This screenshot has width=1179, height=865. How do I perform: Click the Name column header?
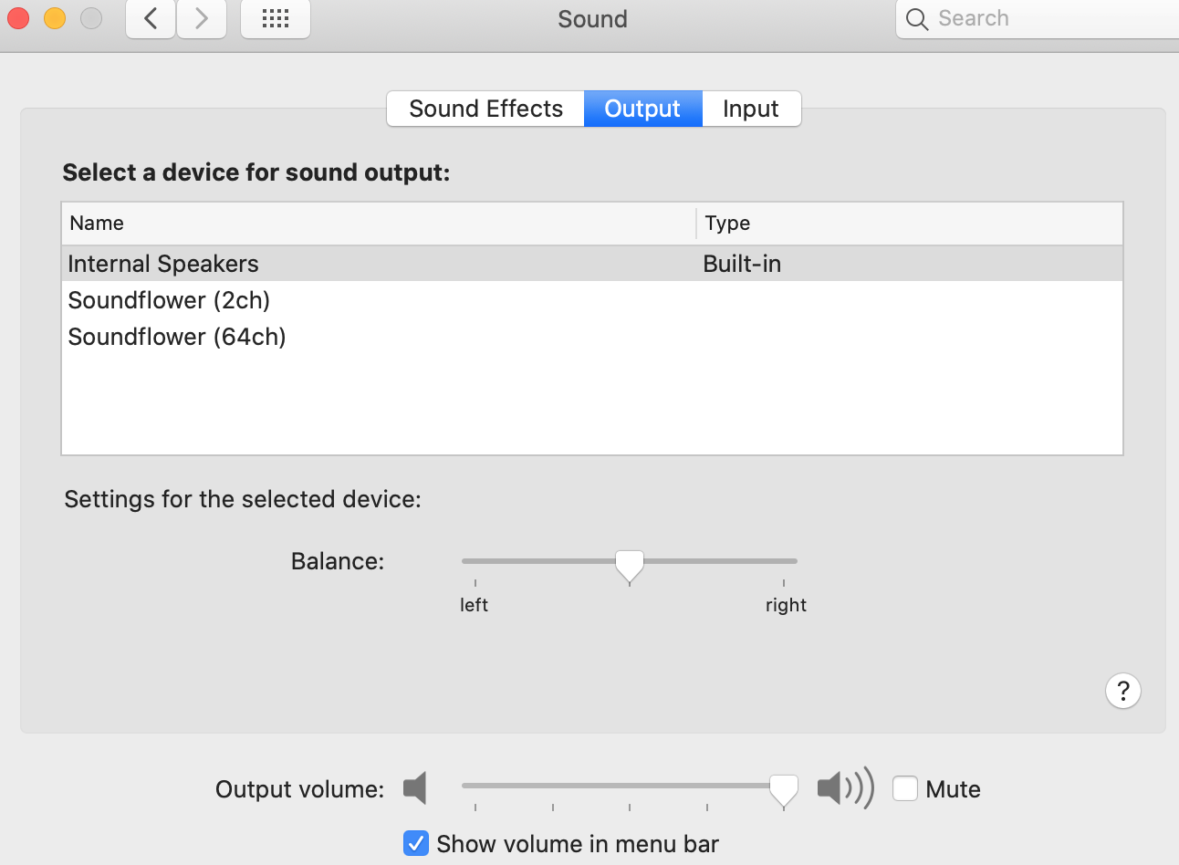[x=97, y=224]
